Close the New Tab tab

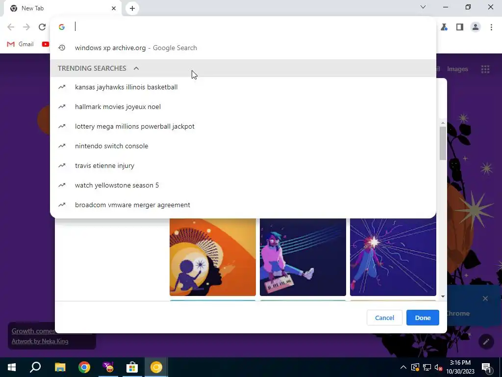(x=114, y=8)
